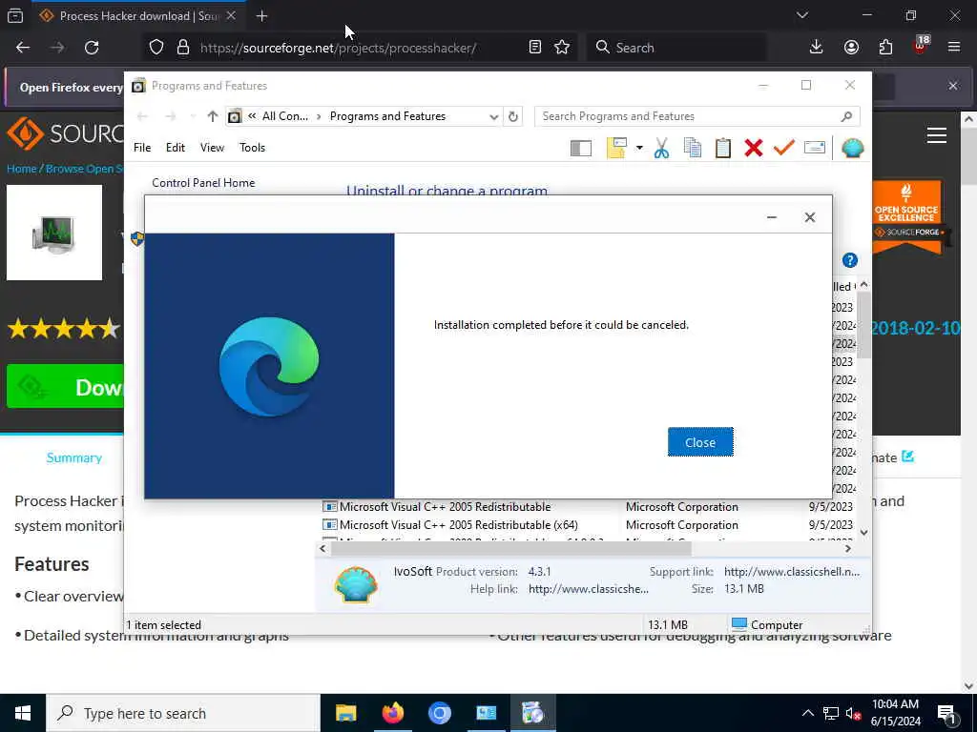Toggle the navigation pane icon in toolbar
Screen dimensions: 977x732
click(x=581, y=148)
